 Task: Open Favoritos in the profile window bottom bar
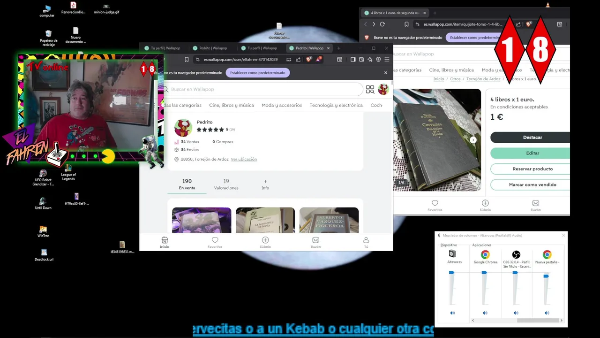tap(215, 242)
